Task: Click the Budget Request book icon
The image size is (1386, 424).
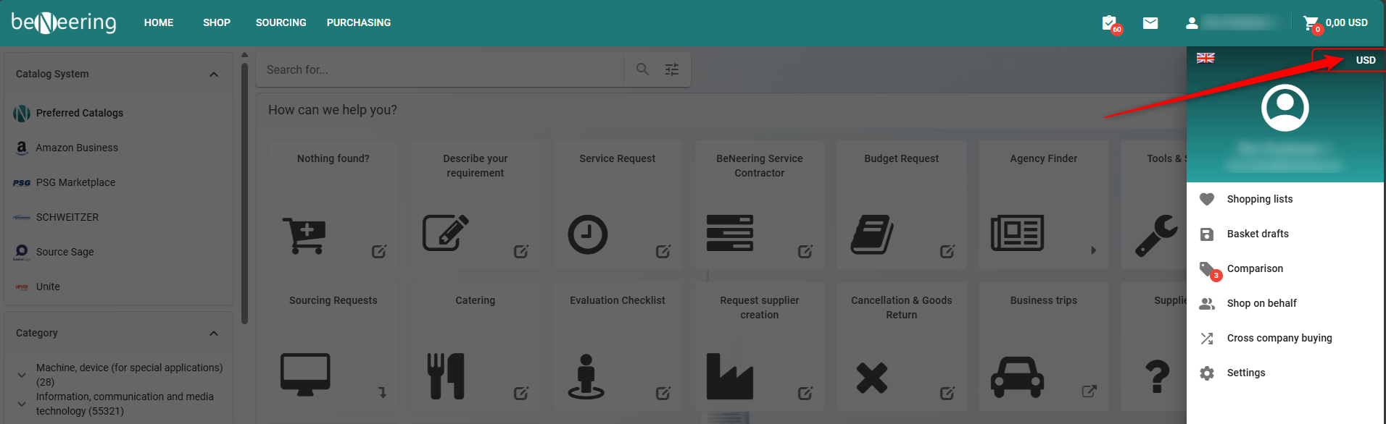Action: point(872,234)
